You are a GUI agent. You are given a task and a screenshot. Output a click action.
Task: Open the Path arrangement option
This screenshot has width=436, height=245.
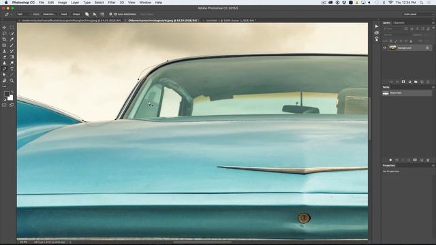coord(102,14)
